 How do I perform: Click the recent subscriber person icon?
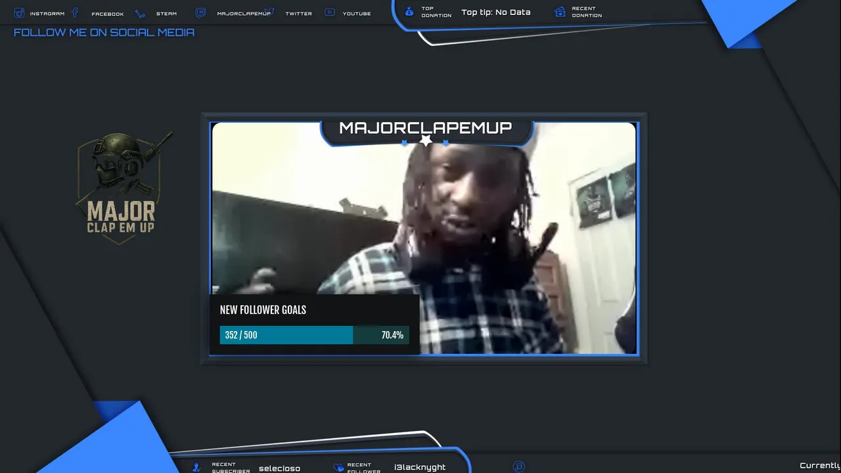click(196, 467)
